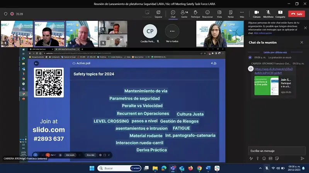Viewport: 309px width, 173px height.
Task: Click the Windows Start button
Action: tap(92, 168)
